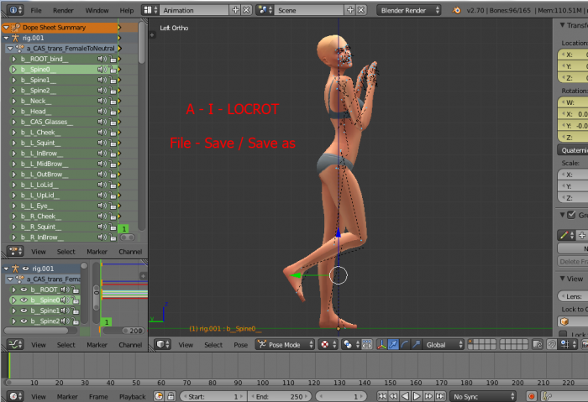This screenshot has width=588, height=402.
Task: Click the lock icon on b__Head__ channel
Action: [111, 111]
